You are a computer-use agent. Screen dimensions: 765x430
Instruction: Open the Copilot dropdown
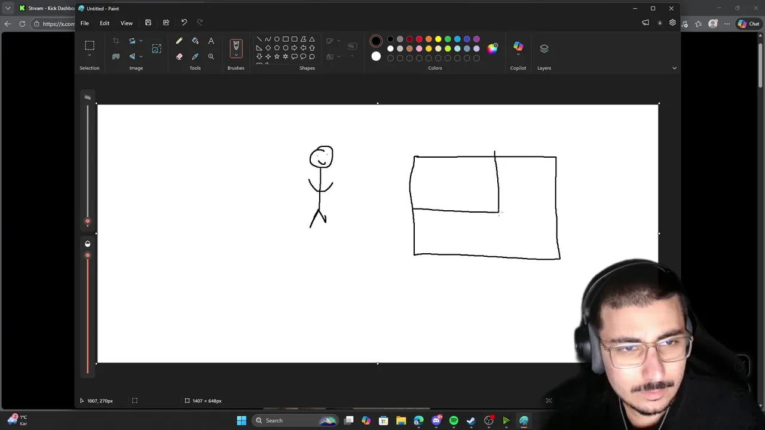pos(518,55)
